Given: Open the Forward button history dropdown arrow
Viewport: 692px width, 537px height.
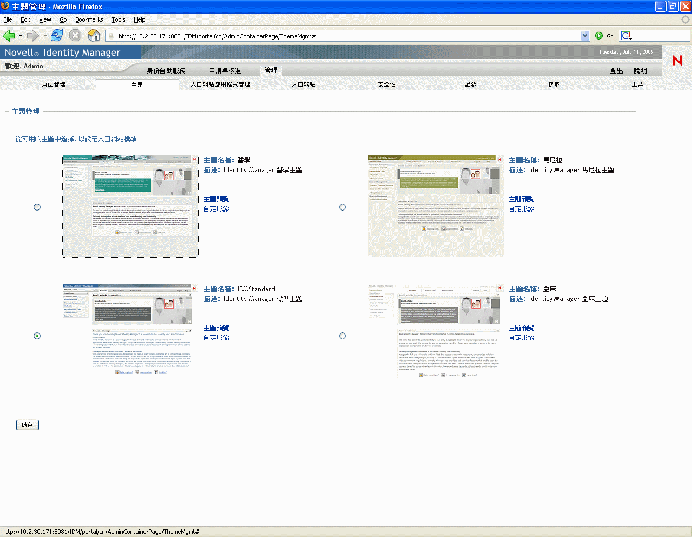Looking at the screenshot, I should [x=45, y=36].
